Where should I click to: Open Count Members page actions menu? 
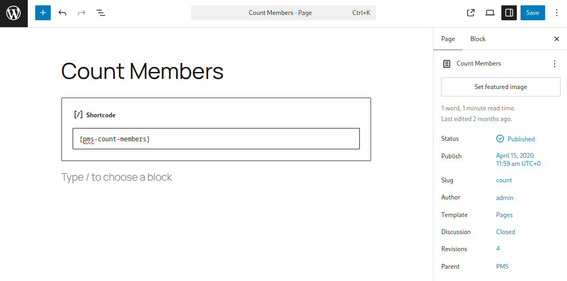[555, 64]
